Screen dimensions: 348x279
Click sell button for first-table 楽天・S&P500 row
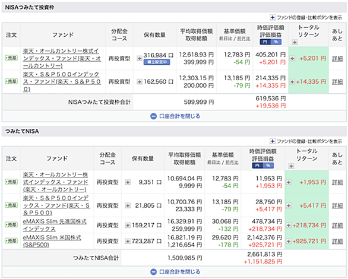coord(11,81)
